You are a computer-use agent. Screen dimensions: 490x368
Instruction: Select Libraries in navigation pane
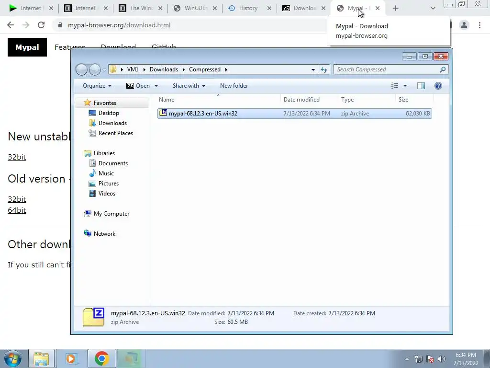tap(104, 153)
